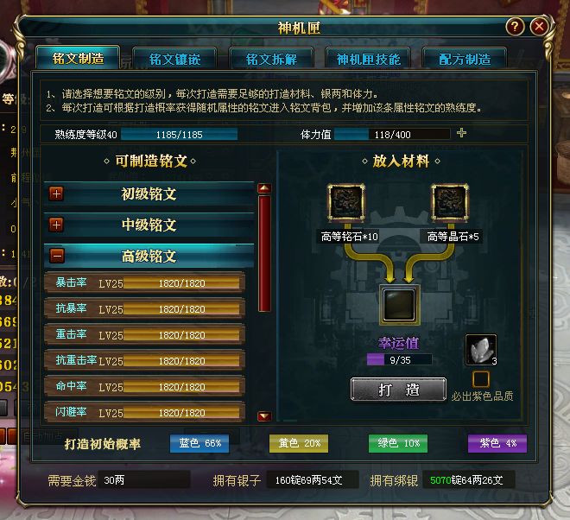The image size is (570, 520).
Task: Click the white crystal item icon
Action: pos(480,350)
